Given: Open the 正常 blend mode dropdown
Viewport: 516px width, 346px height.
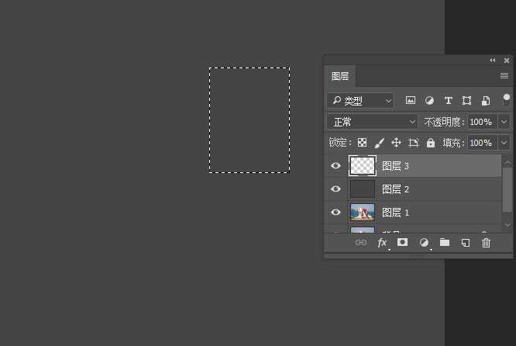Looking at the screenshot, I should [x=373, y=122].
